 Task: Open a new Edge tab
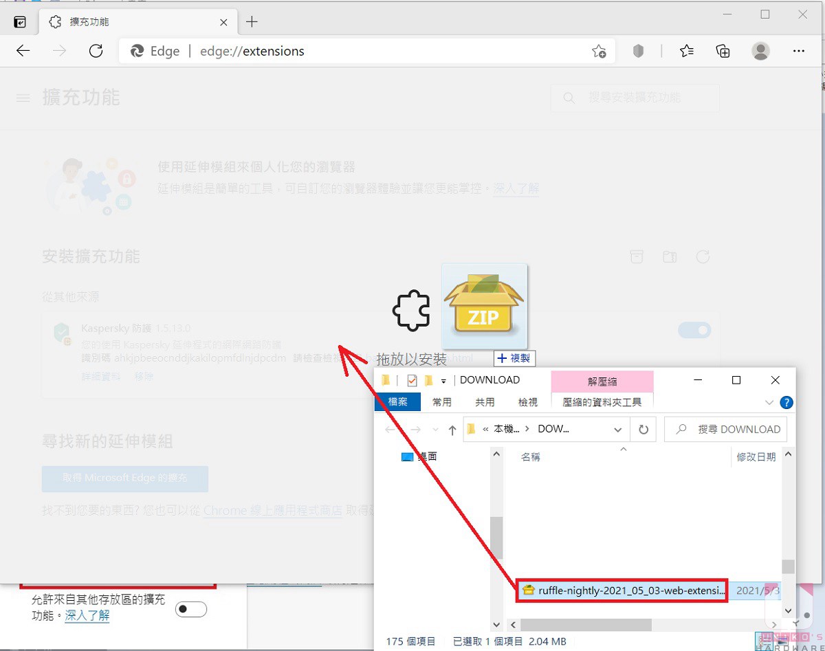point(252,22)
